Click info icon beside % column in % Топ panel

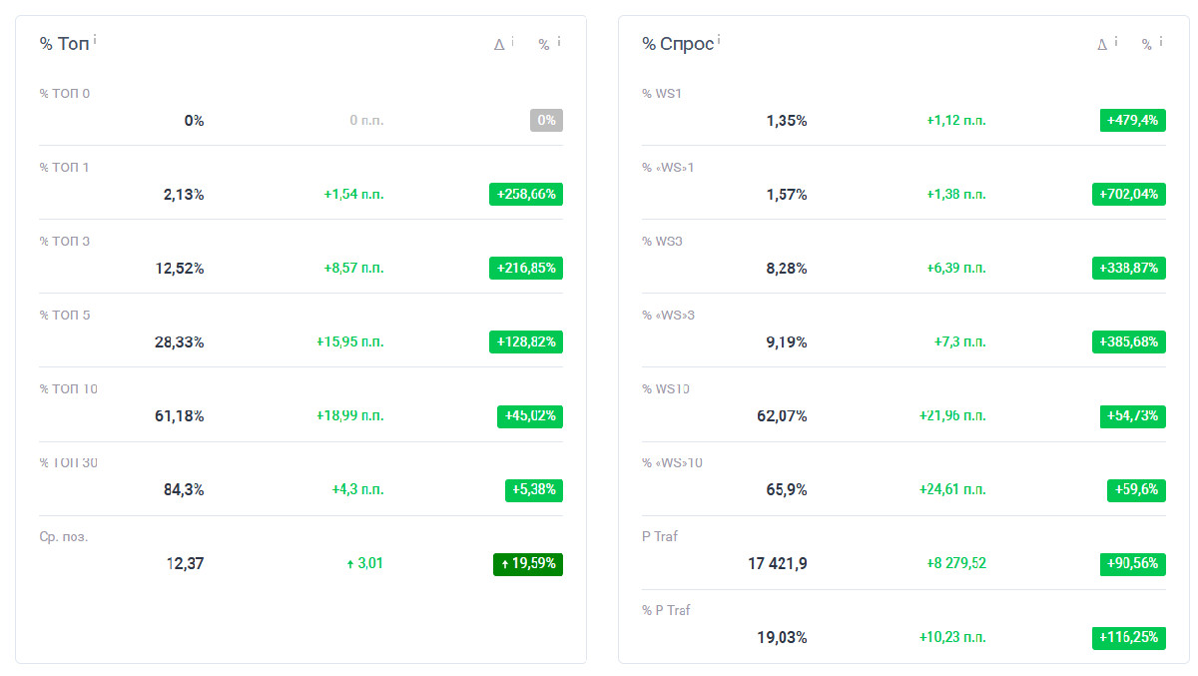(559, 41)
